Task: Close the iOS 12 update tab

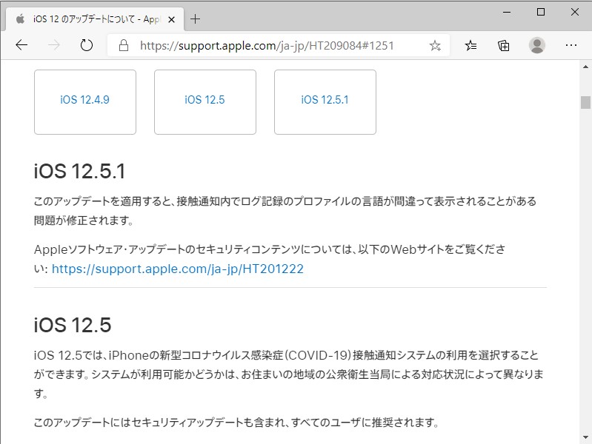Action: pos(171,19)
